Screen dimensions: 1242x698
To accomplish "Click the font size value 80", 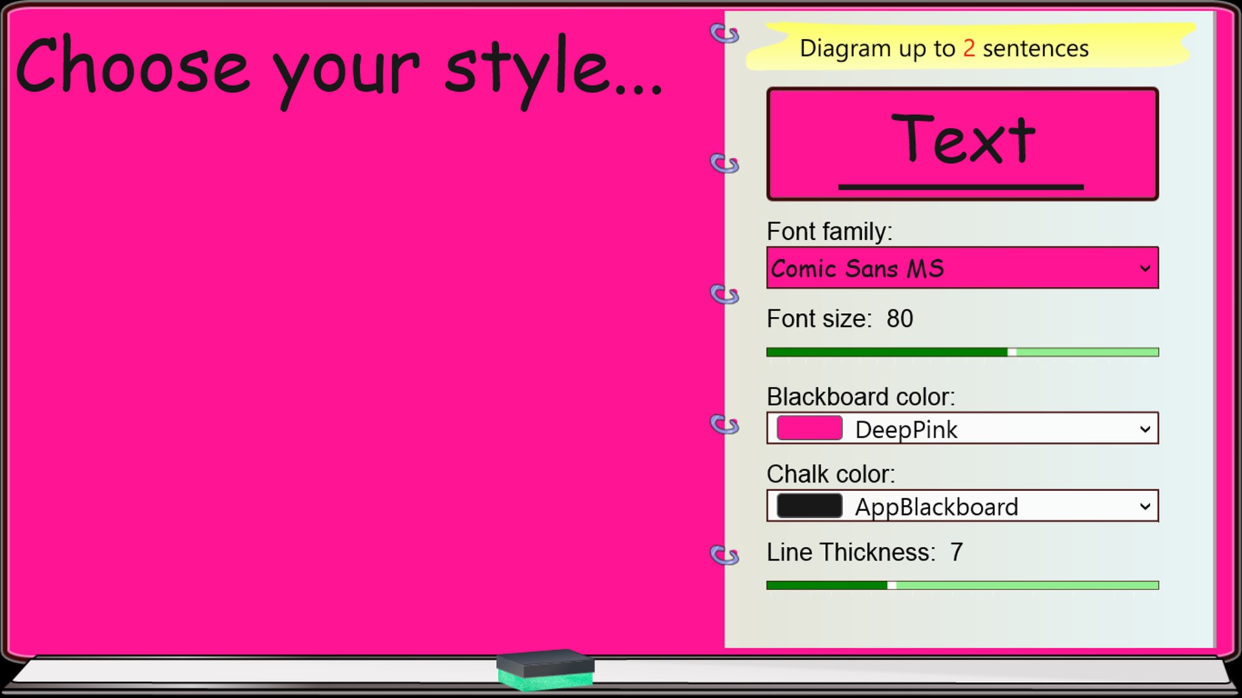I will [899, 319].
